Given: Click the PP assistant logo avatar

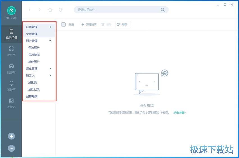Looking at the screenshot, I should (12, 10).
